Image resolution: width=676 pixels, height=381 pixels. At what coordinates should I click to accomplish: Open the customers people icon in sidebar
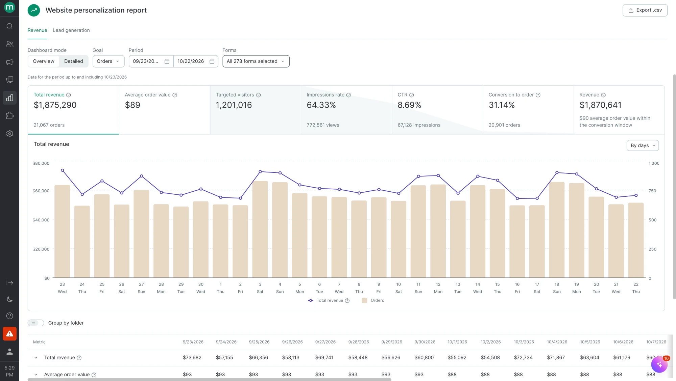(9, 44)
